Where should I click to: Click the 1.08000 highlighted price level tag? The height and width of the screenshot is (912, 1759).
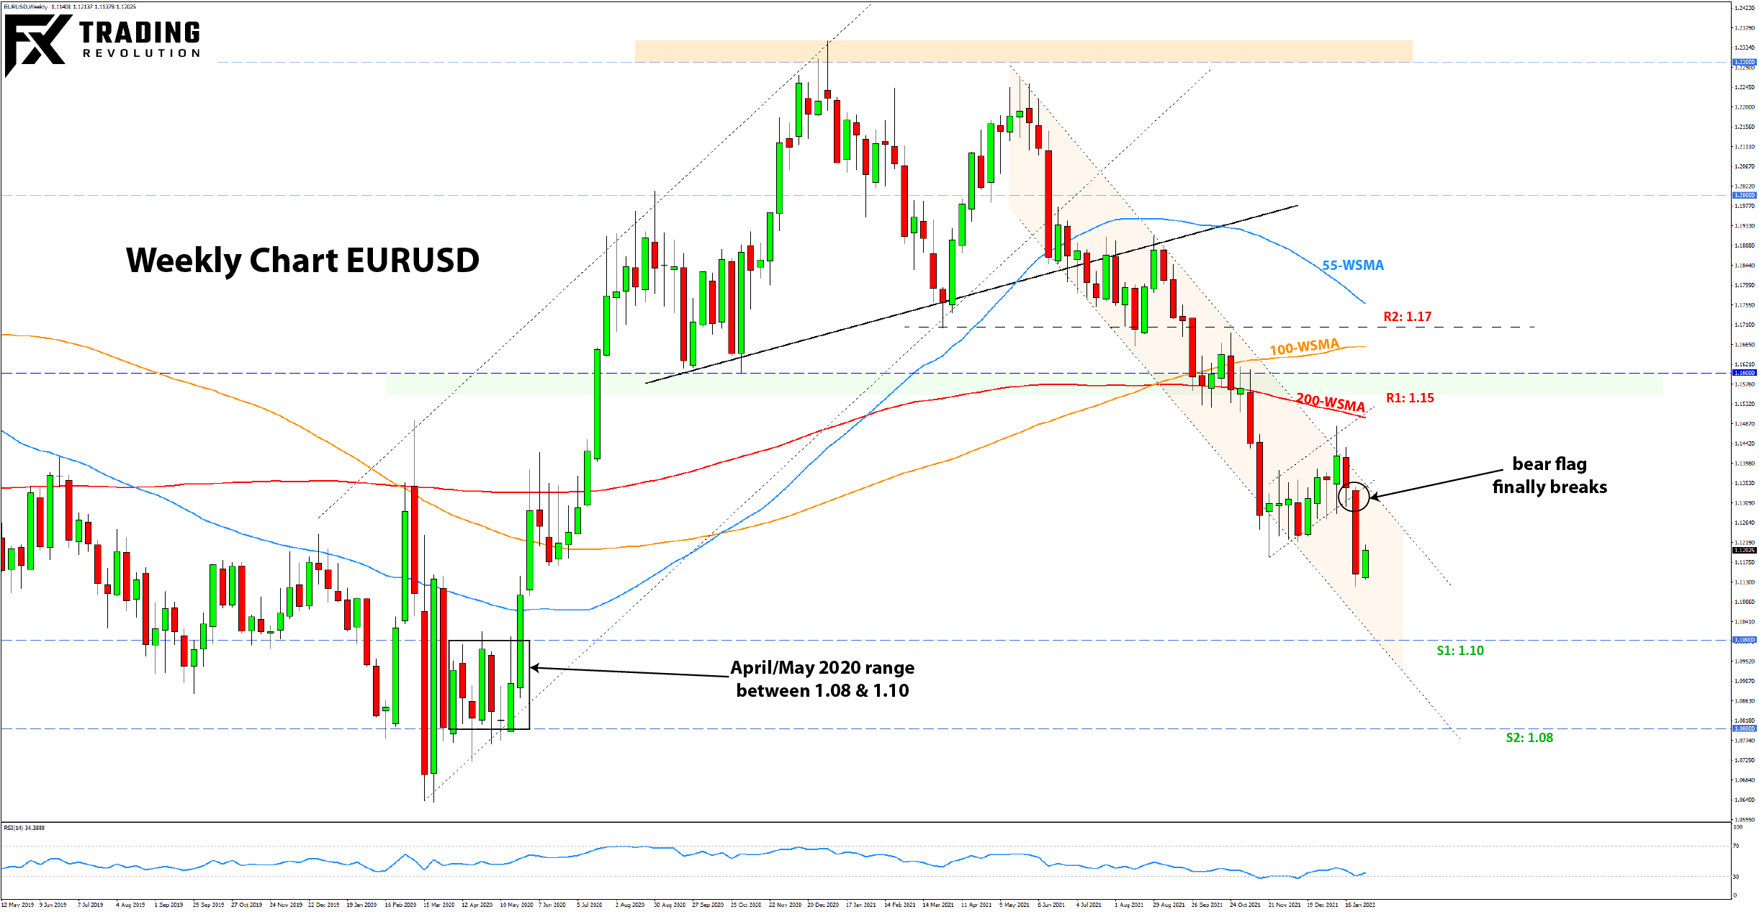1744,728
